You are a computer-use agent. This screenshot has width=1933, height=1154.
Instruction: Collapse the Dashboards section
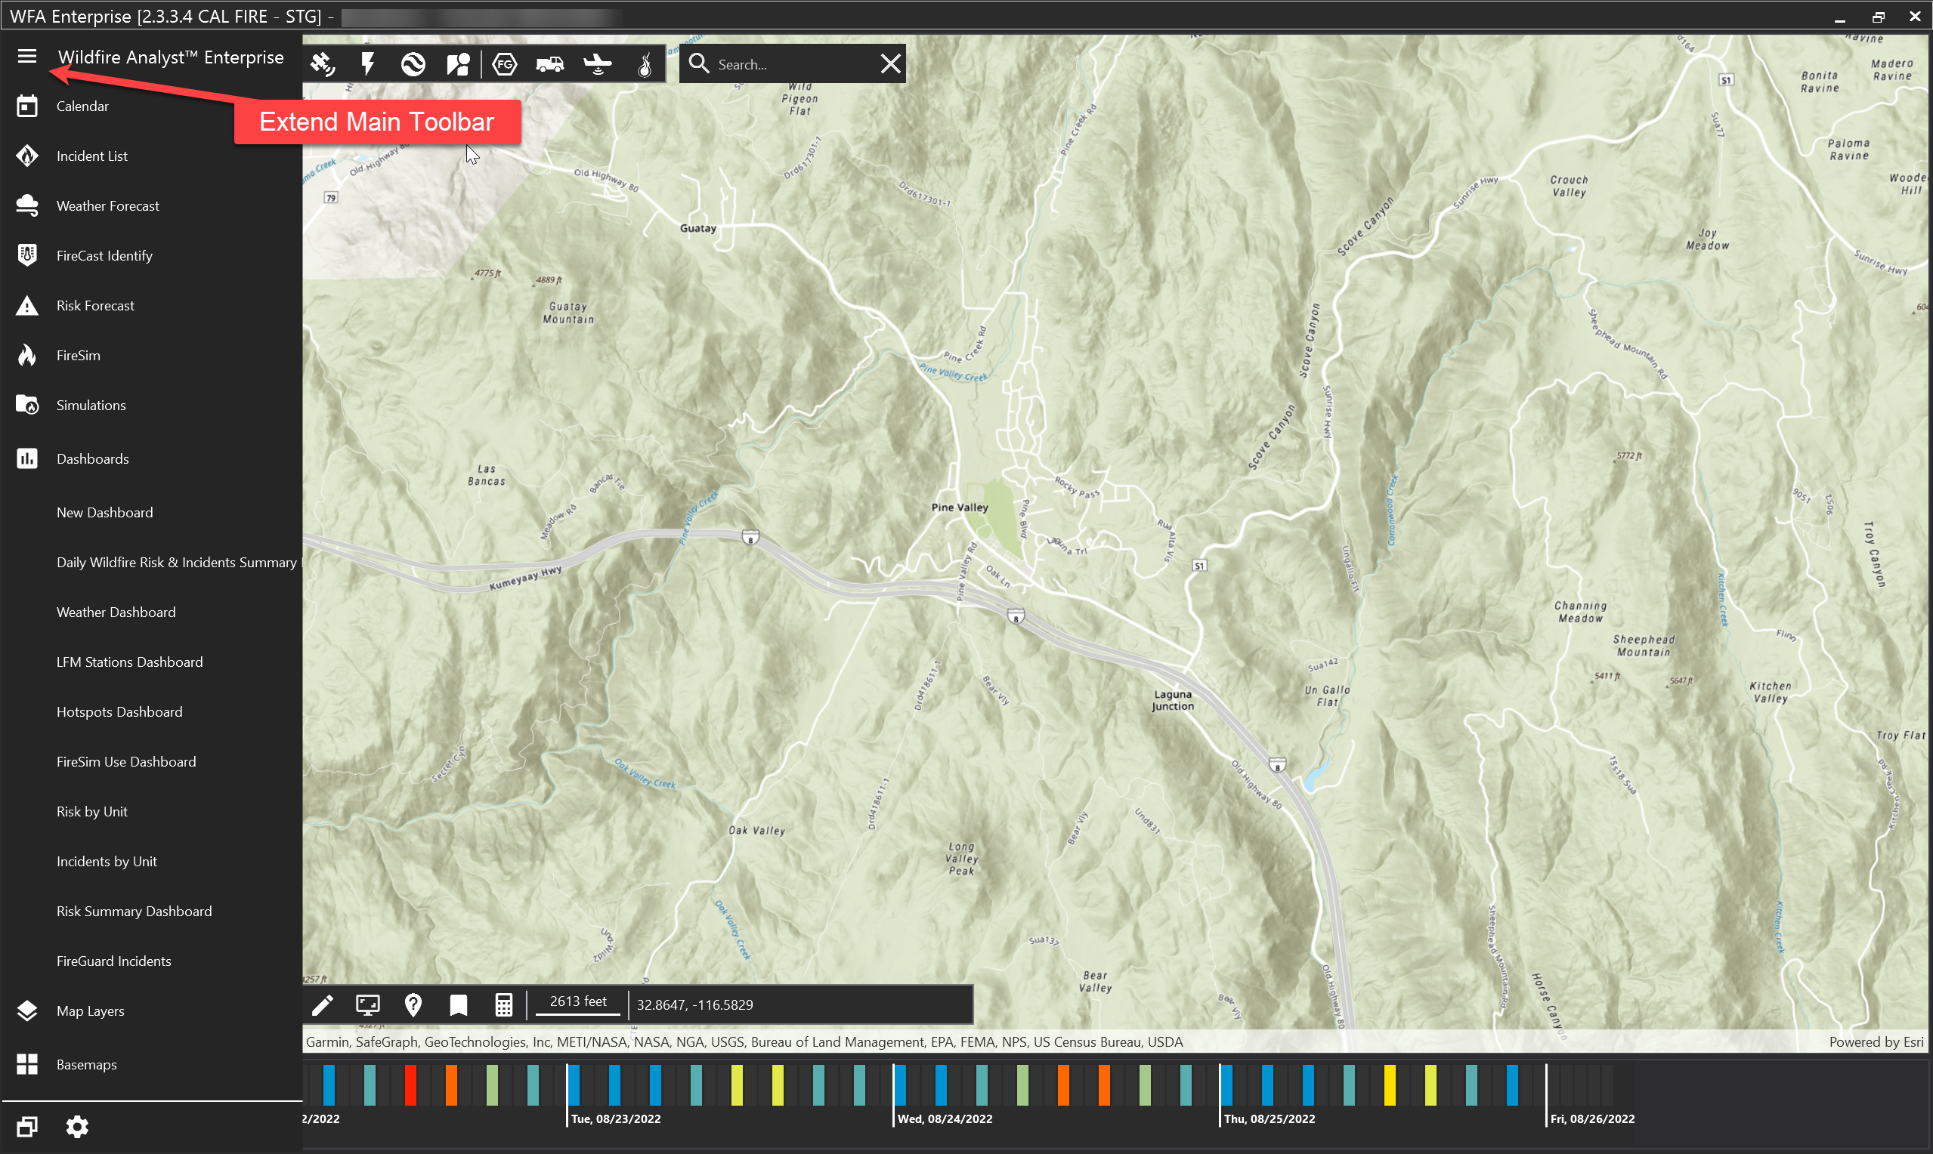point(92,458)
